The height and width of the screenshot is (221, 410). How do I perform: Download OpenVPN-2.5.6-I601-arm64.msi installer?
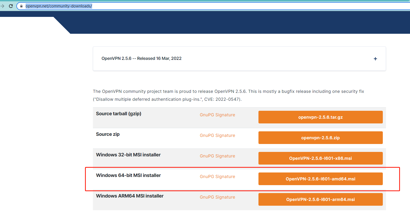[x=321, y=199]
